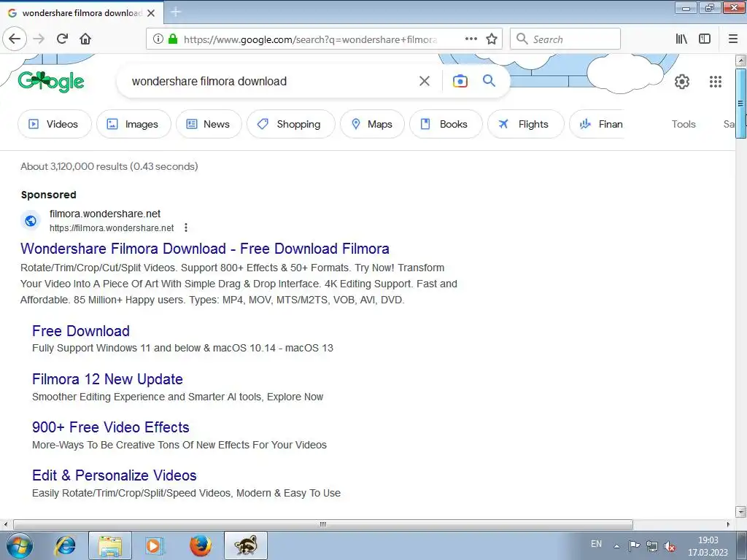
Task: Launch Internet Explorer from taskbar
Action: point(65,545)
